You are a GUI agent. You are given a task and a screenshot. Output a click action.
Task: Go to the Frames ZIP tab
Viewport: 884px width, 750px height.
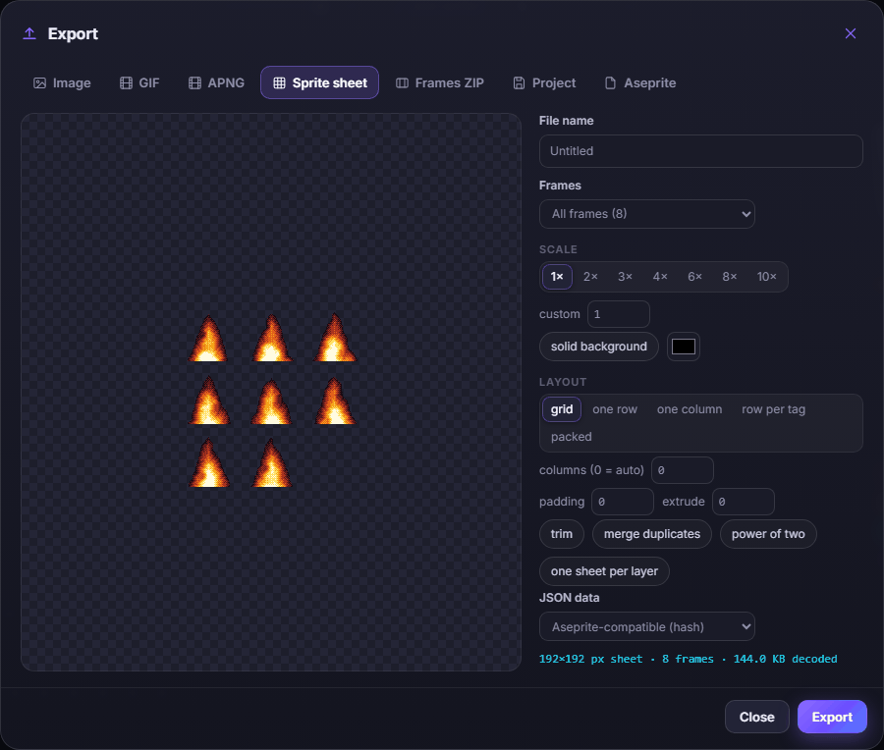(440, 82)
